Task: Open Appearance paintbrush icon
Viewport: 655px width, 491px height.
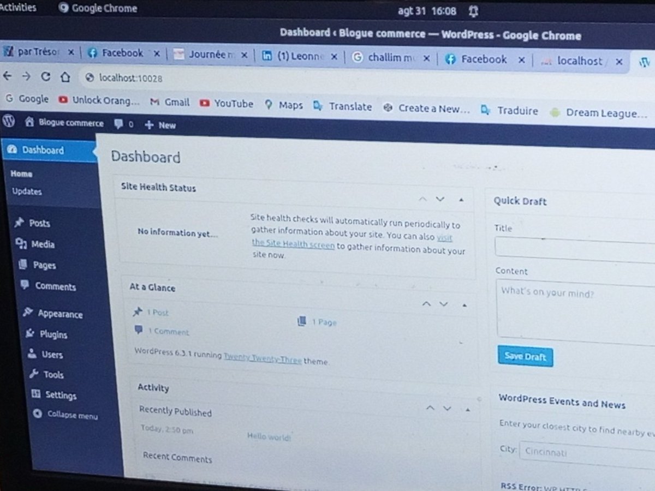Action: (28, 312)
